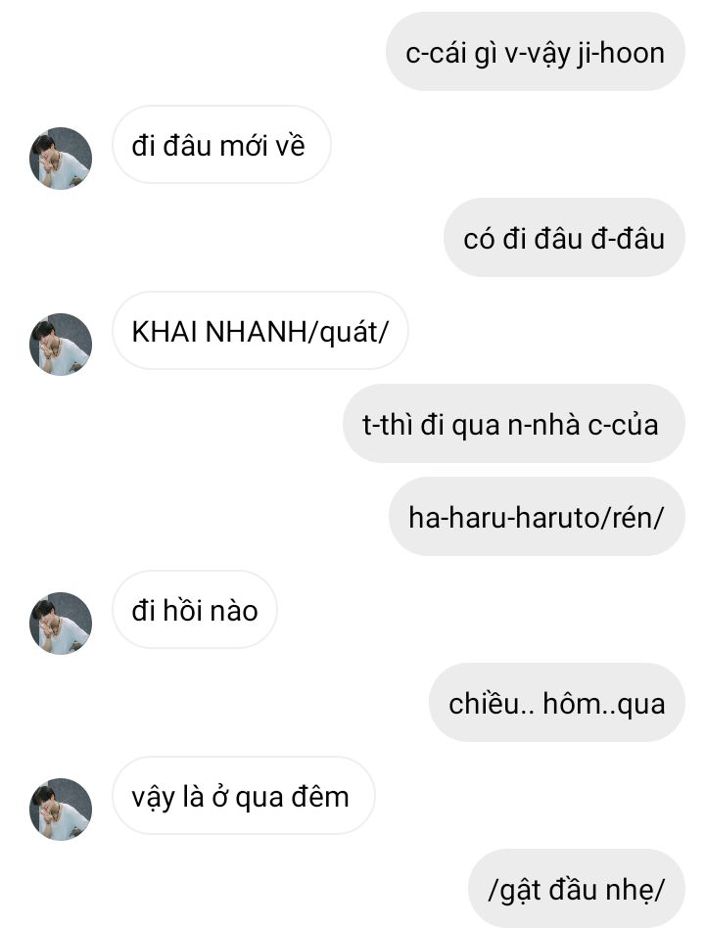Screen dimensions: 705x928
Task: Click the word "chiều" in the sent bubble
Action: (x=485, y=703)
